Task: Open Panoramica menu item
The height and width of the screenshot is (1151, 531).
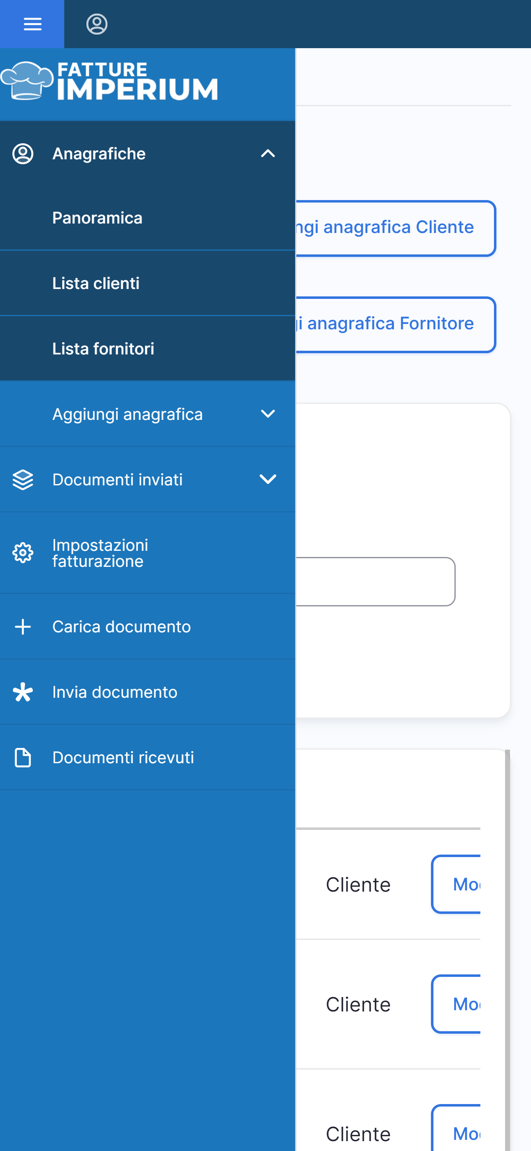Action: pyautogui.click(x=98, y=218)
